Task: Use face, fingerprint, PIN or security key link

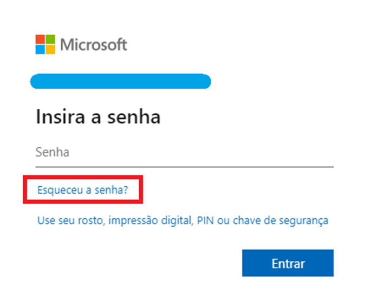Action: (x=183, y=220)
